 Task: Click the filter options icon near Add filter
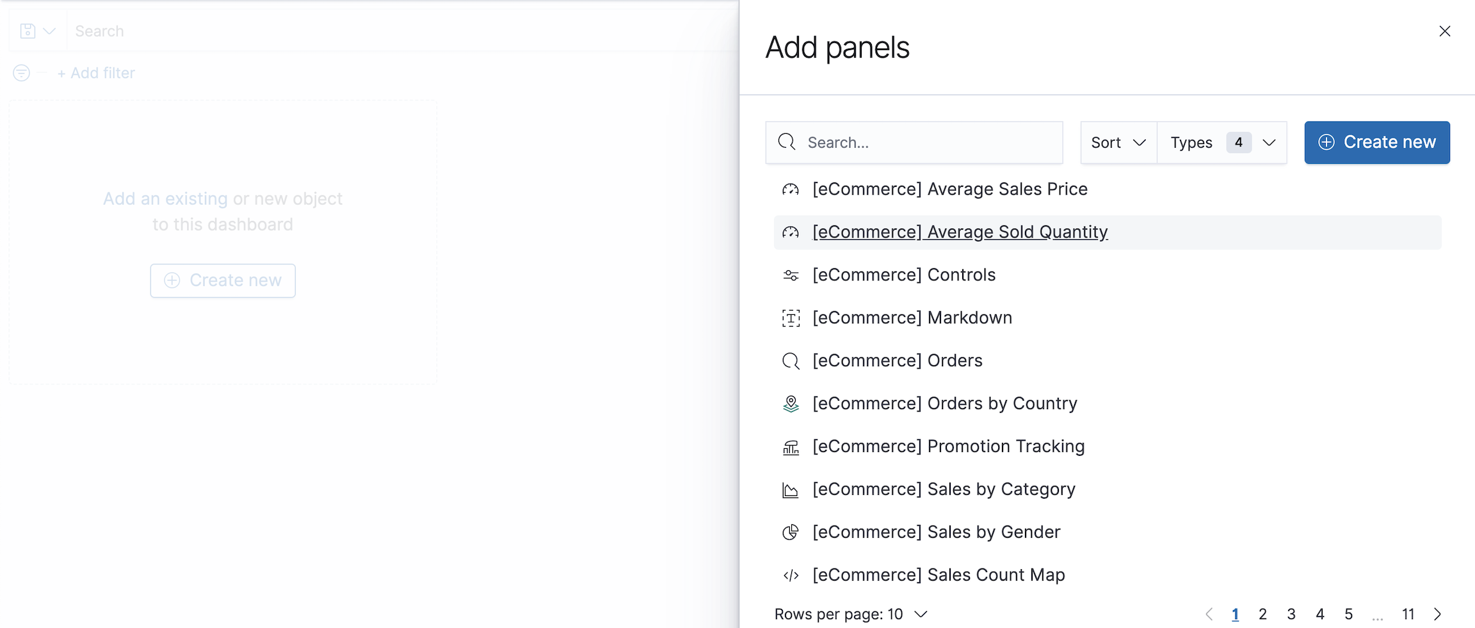point(20,72)
